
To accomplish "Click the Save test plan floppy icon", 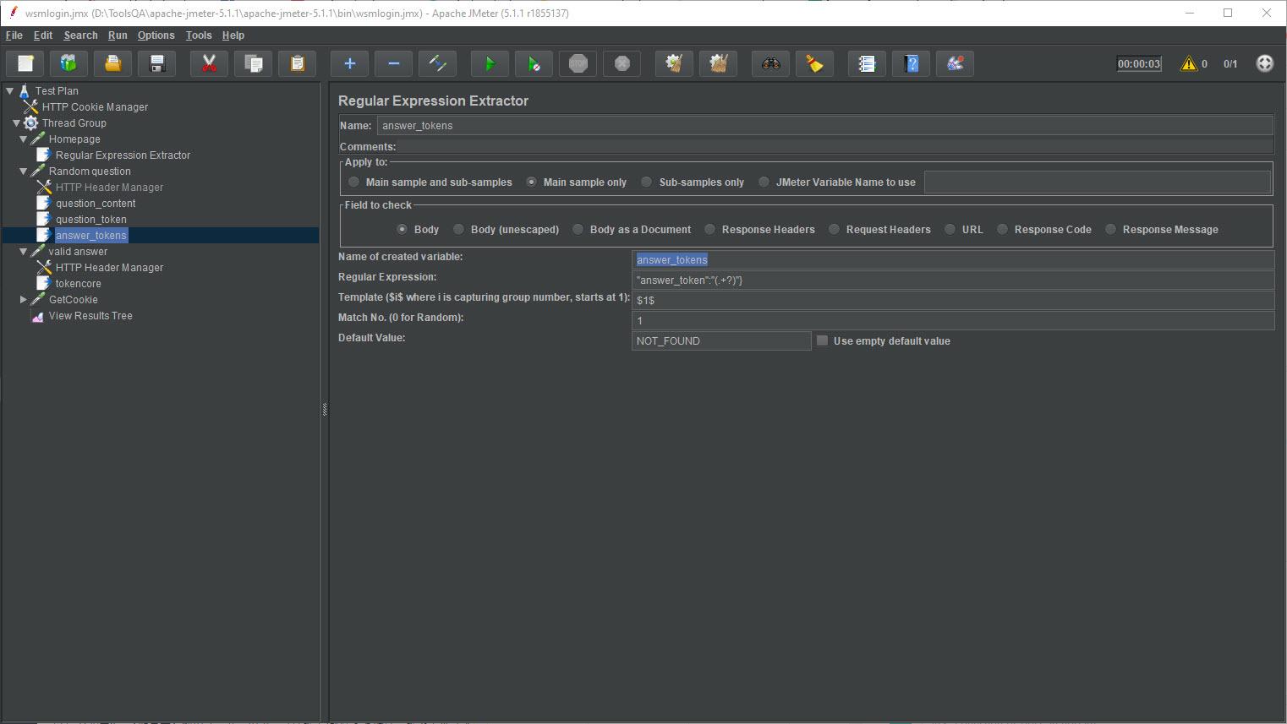I will click(156, 63).
